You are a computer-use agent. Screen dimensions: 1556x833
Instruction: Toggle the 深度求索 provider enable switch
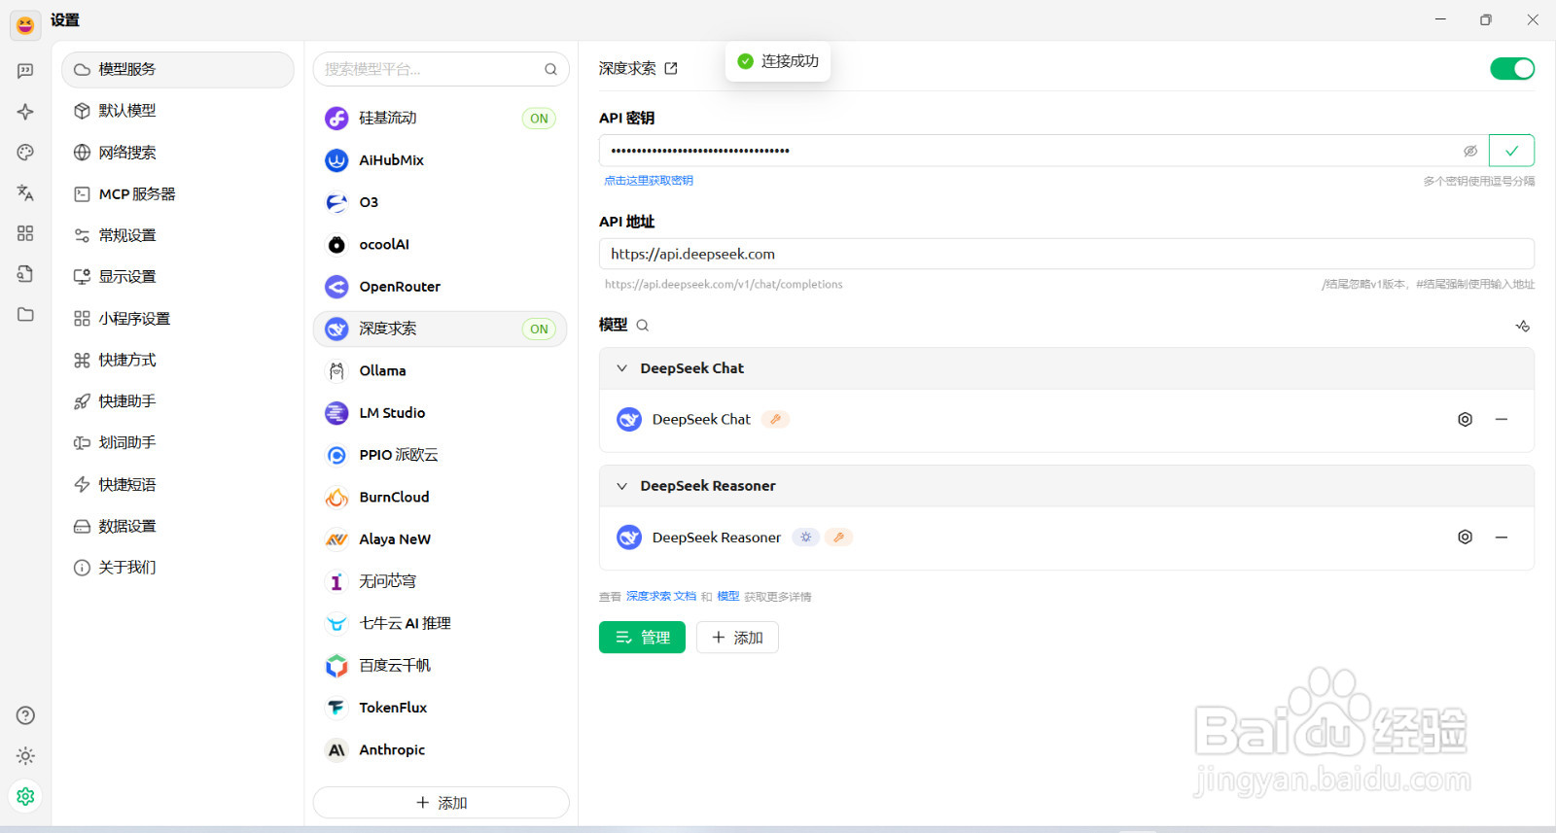(x=1512, y=68)
